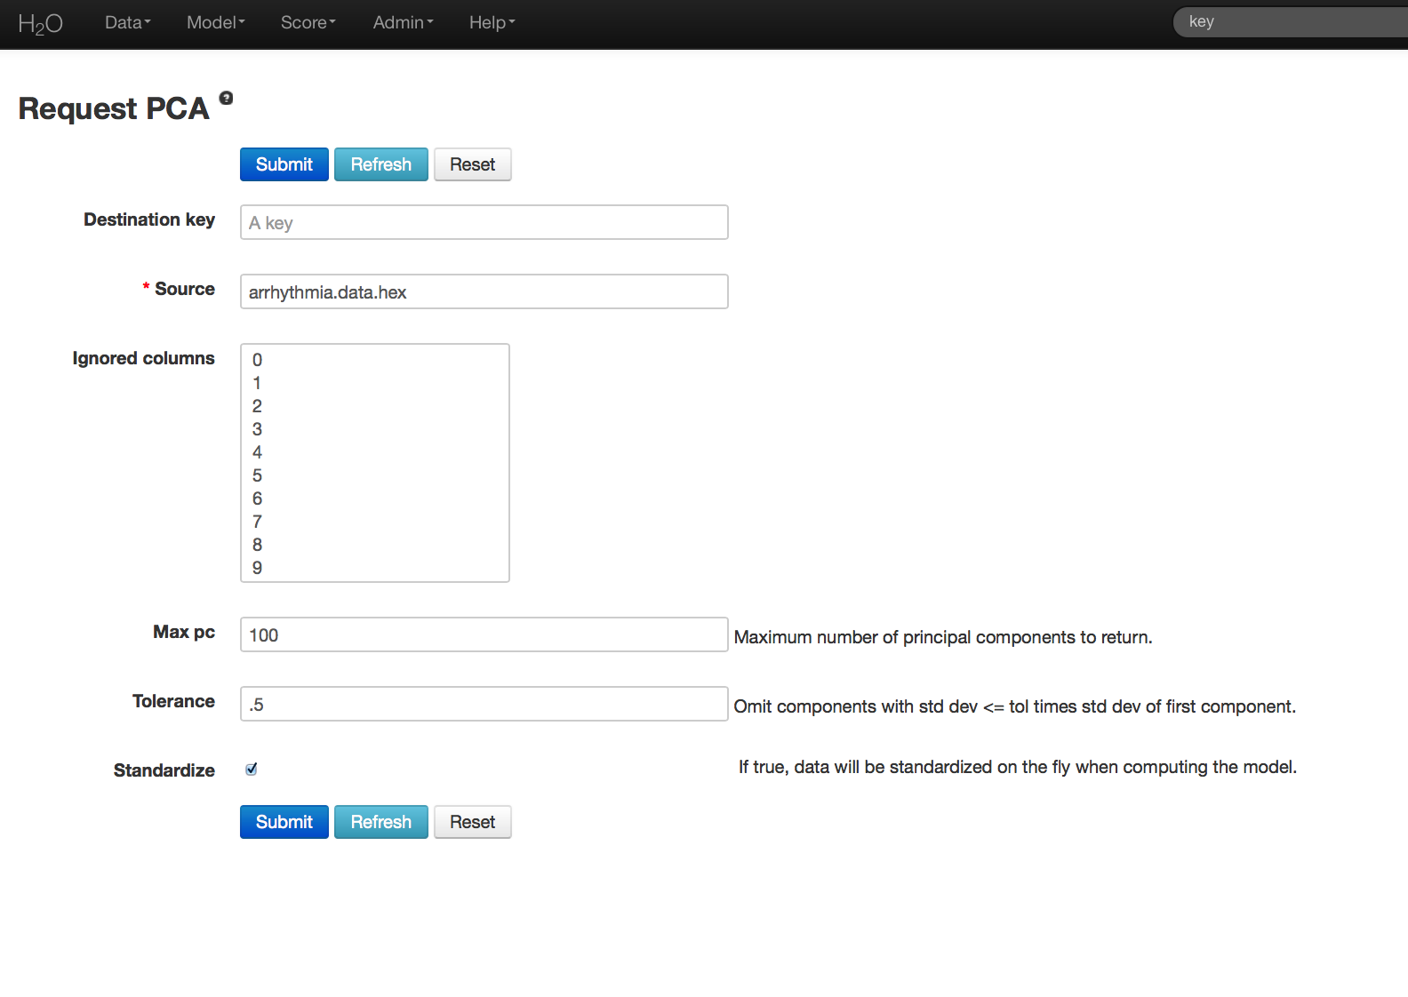Click the Tolerance input field
This screenshot has height=997, width=1408.
point(484,704)
